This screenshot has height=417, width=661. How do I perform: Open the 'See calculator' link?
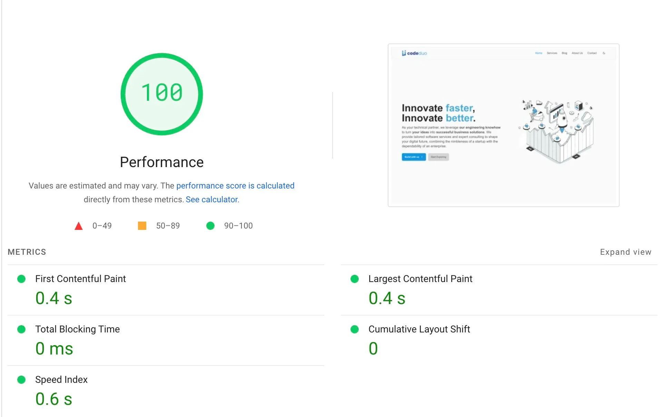[x=212, y=200]
